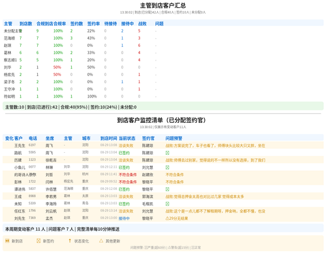Select customer 小鱼儿 in monitoring list

(x=20, y=167)
